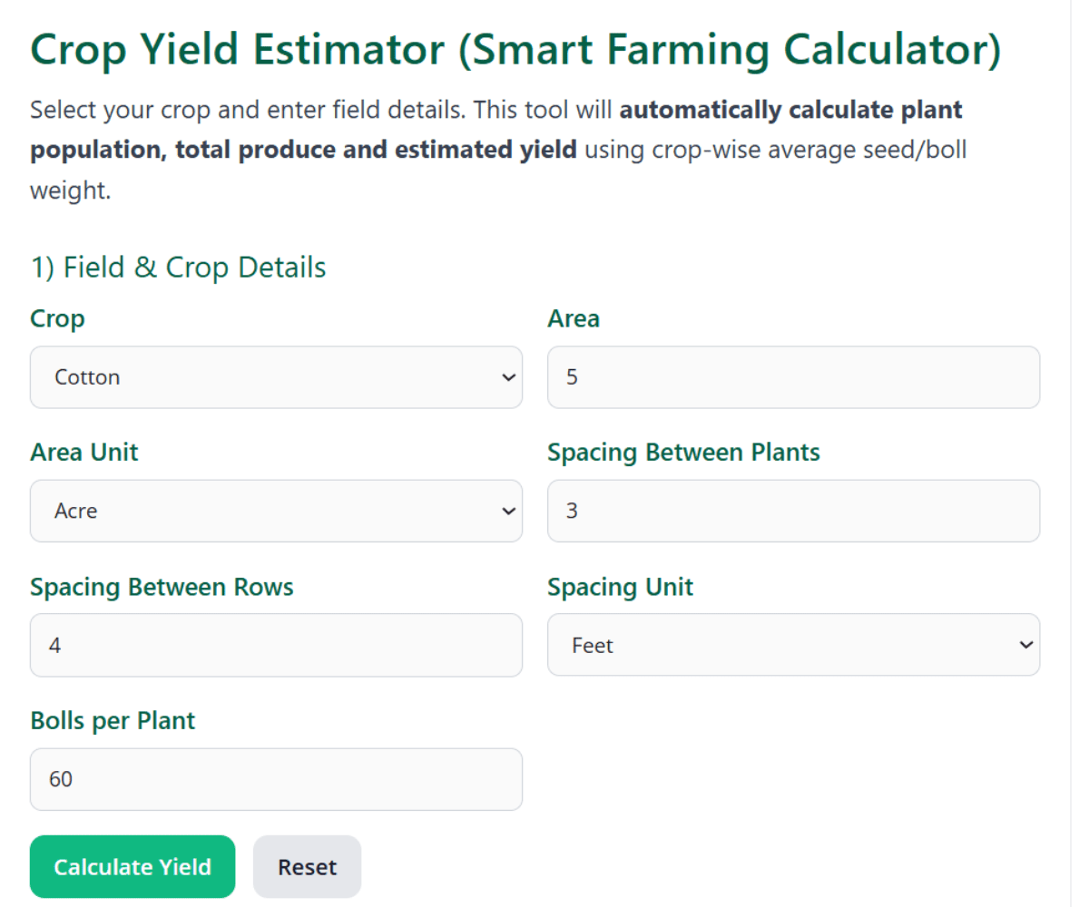1089x907 pixels.
Task: Click the Reset button
Action: [307, 867]
